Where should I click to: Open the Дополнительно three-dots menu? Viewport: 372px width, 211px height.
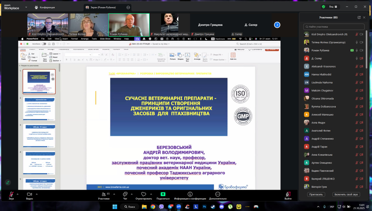click(x=217, y=194)
